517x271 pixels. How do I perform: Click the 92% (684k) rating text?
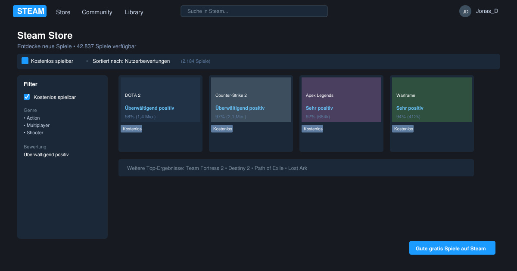point(318,117)
